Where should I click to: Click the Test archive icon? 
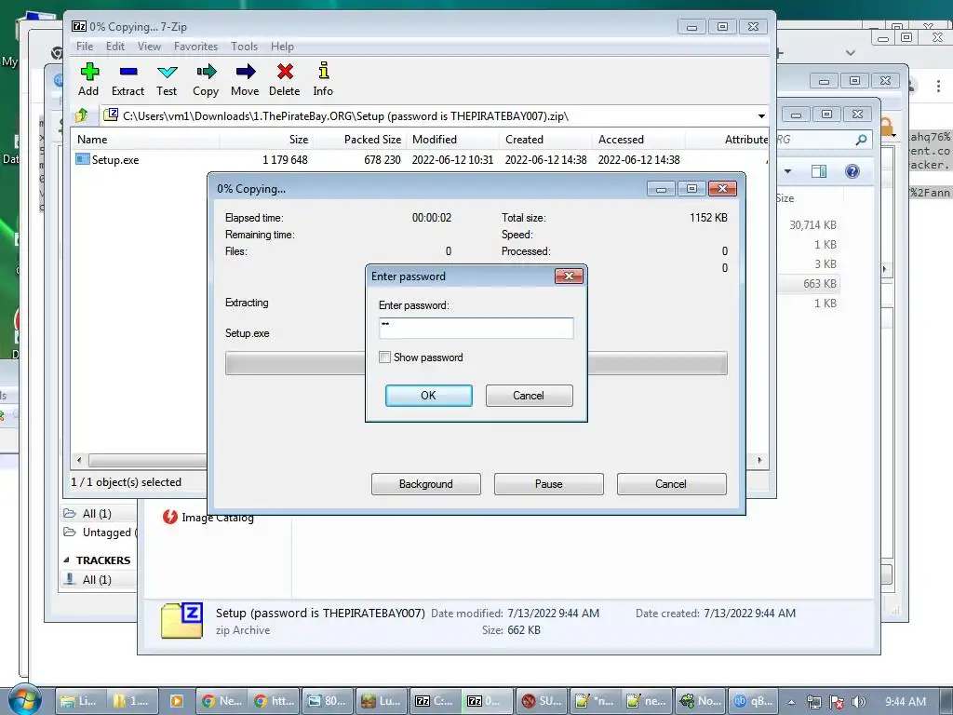tap(167, 79)
